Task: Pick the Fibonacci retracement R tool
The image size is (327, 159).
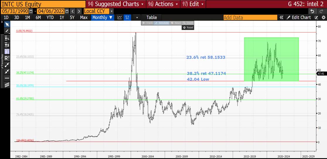Action: [x=7, y=58]
